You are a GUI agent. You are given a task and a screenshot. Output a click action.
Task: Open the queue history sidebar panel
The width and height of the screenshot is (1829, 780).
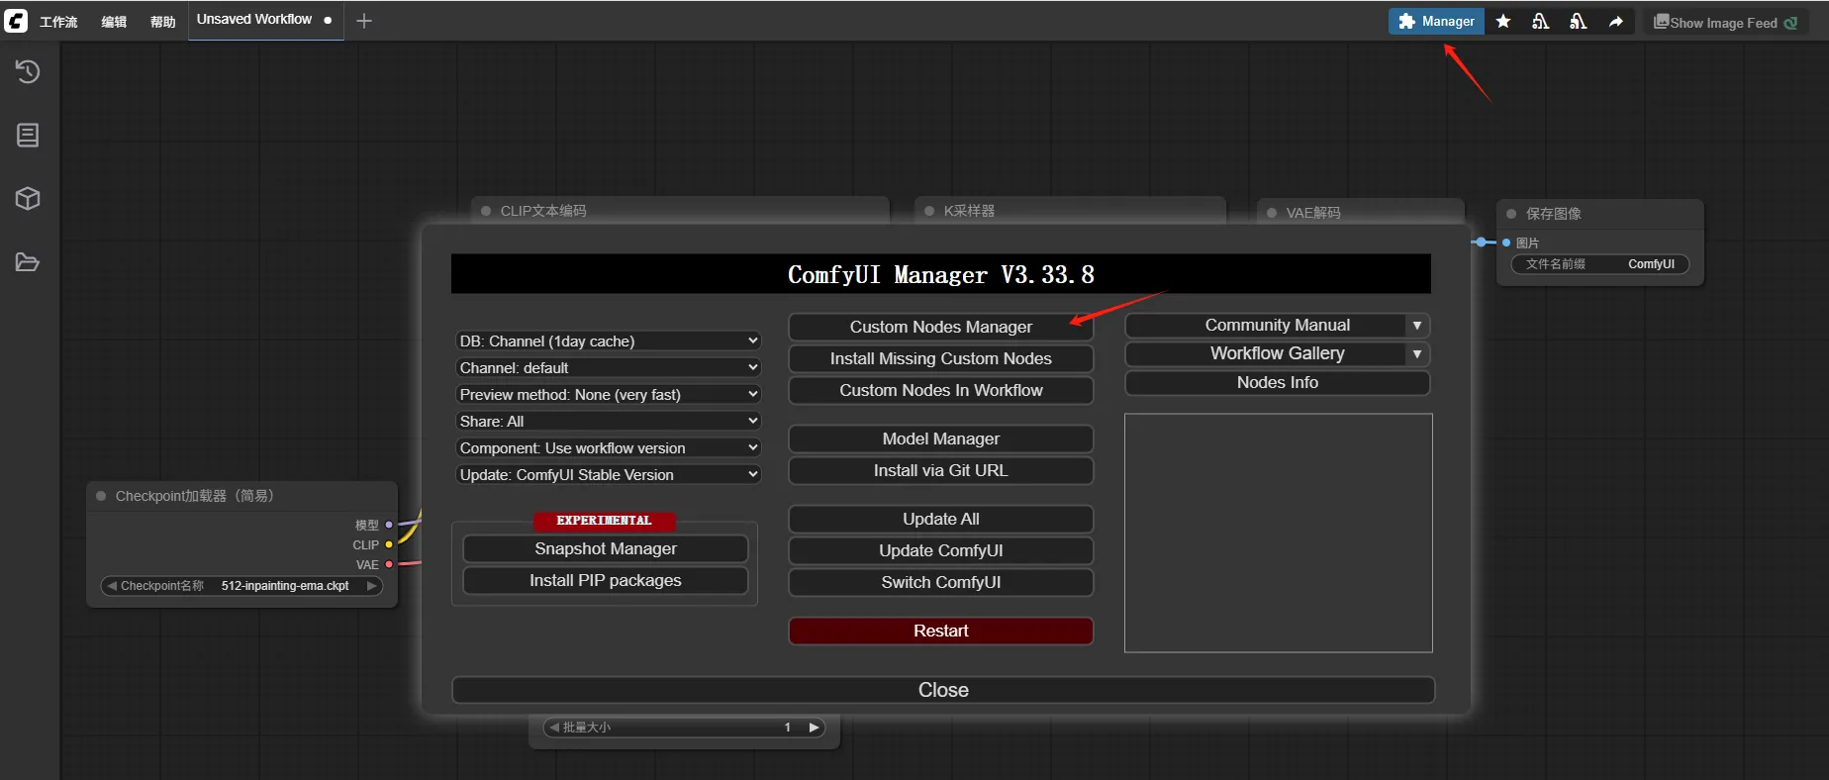tap(28, 71)
